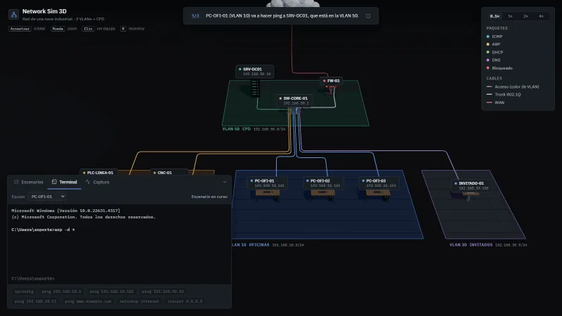Click the 'Arrastrar' key hint
562x316 pixels.
point(20,29)
